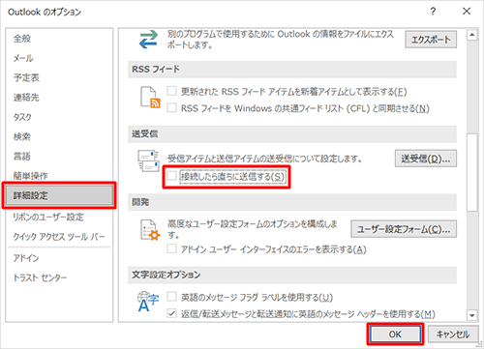Viewport: 484px width, 349px height.
Task: Open 送受信(D)... settings button
Action: point(426,159)
